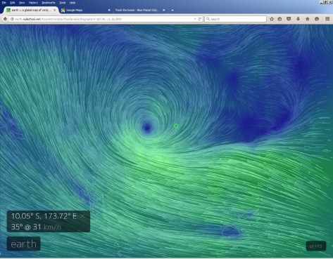This screenshot has width=333, height=259.
Task: Click coordinates 10.05° S, 173.72° E readout
Action: click(44, 216)
